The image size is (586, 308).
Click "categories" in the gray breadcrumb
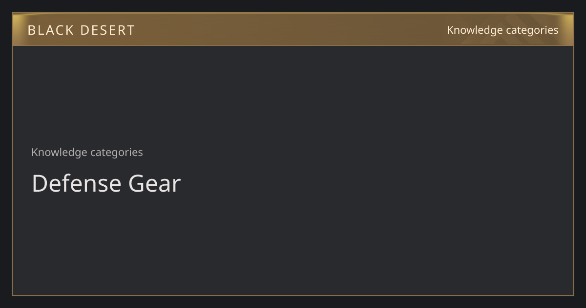(x=117, y=153)
